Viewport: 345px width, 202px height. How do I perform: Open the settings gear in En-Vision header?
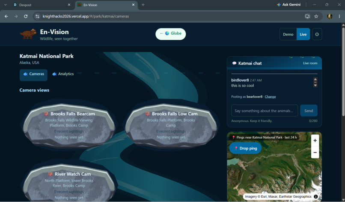pyautogui.click(x=317, y=34)
